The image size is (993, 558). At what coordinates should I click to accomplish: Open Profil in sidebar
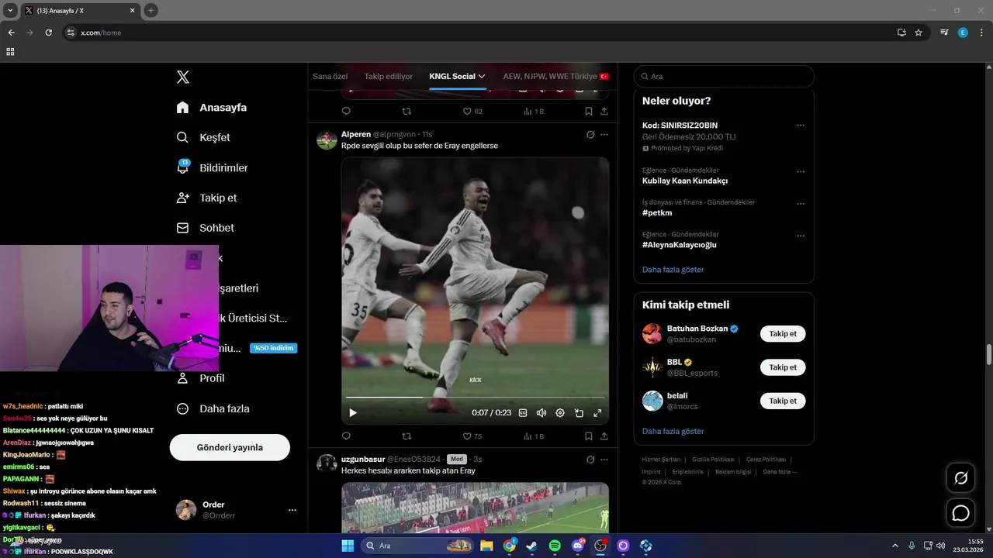click(200, 378)
